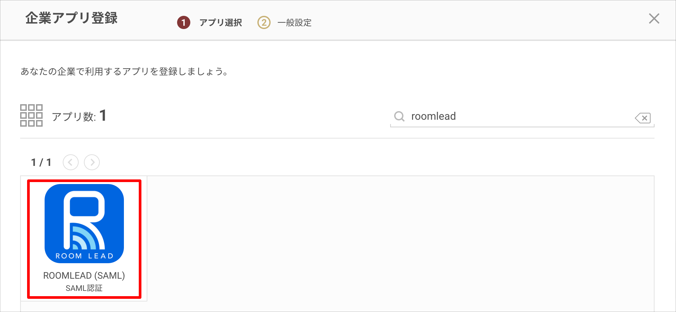Open the ROOMLEAD (SAML) app name
This screenshot has height=312, width=676.
point(84,275)
